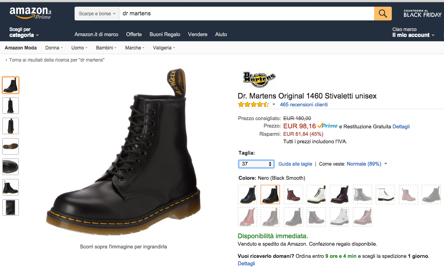This screenshot has height=270, width=444.
Task: Click the star rating icons
Action: (254, 104)
